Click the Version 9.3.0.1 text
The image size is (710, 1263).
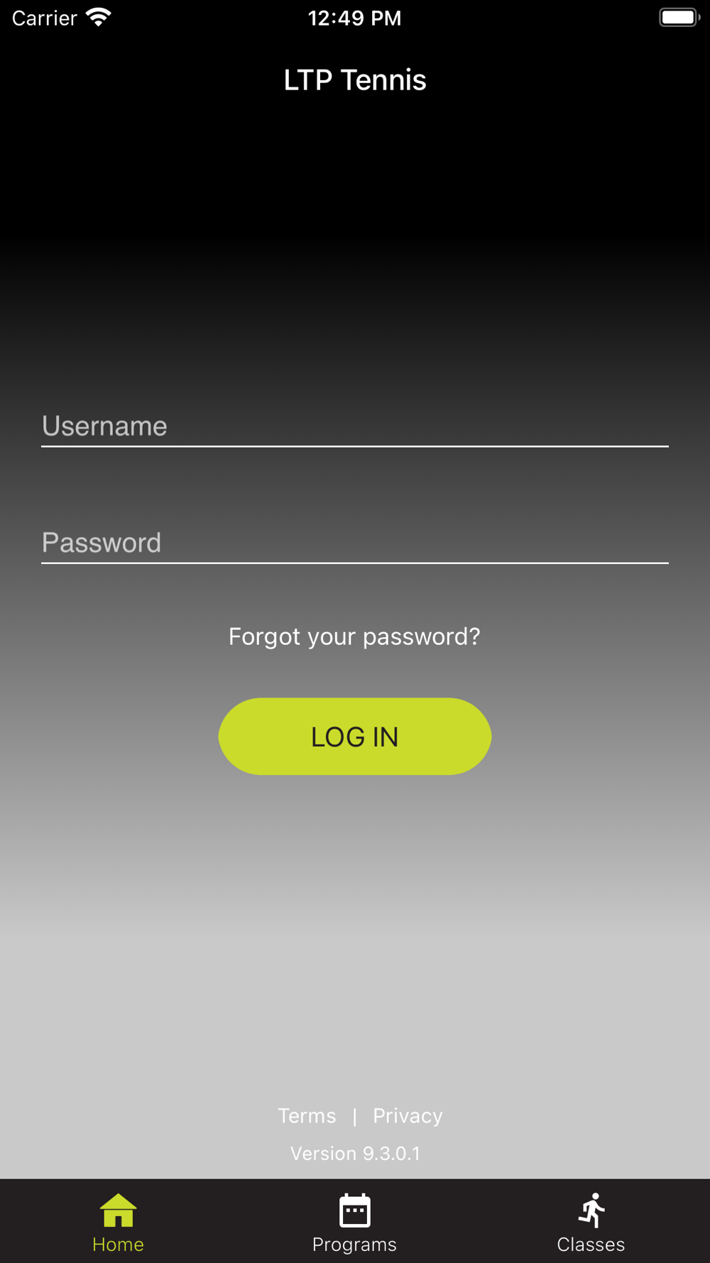point(355,1153)
